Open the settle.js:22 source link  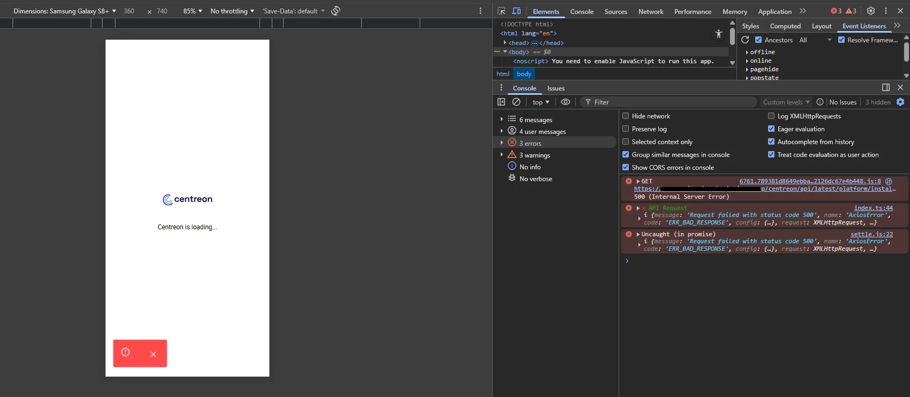(871, 234)
